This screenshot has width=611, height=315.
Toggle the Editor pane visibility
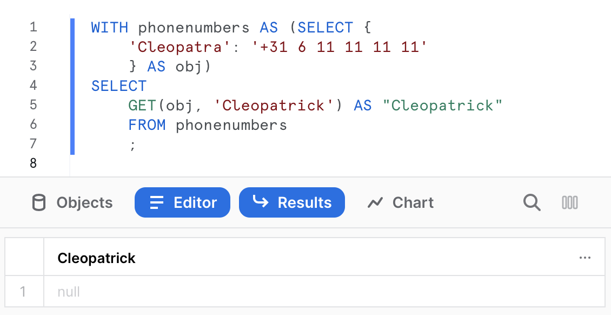[x=183, y=202]
